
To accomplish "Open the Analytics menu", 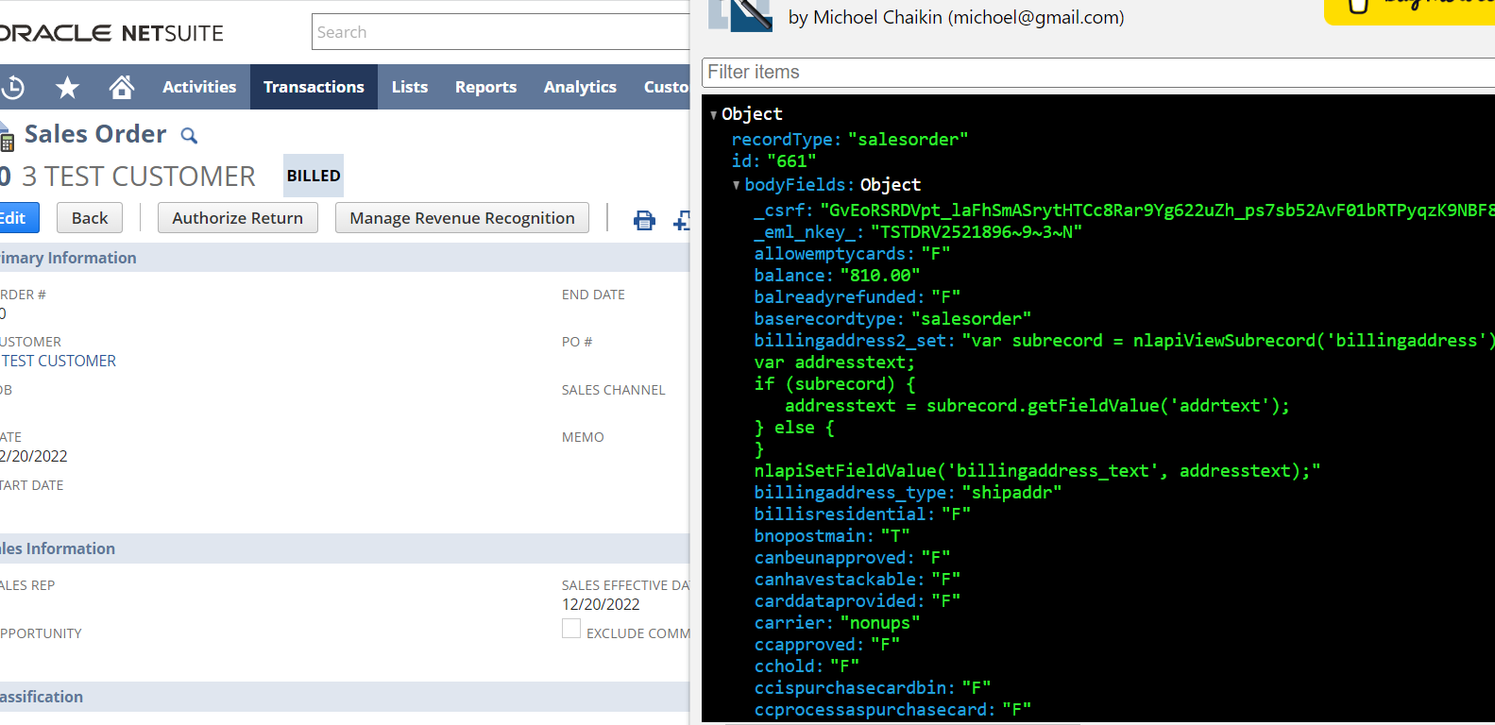I will tap(580, 87).
